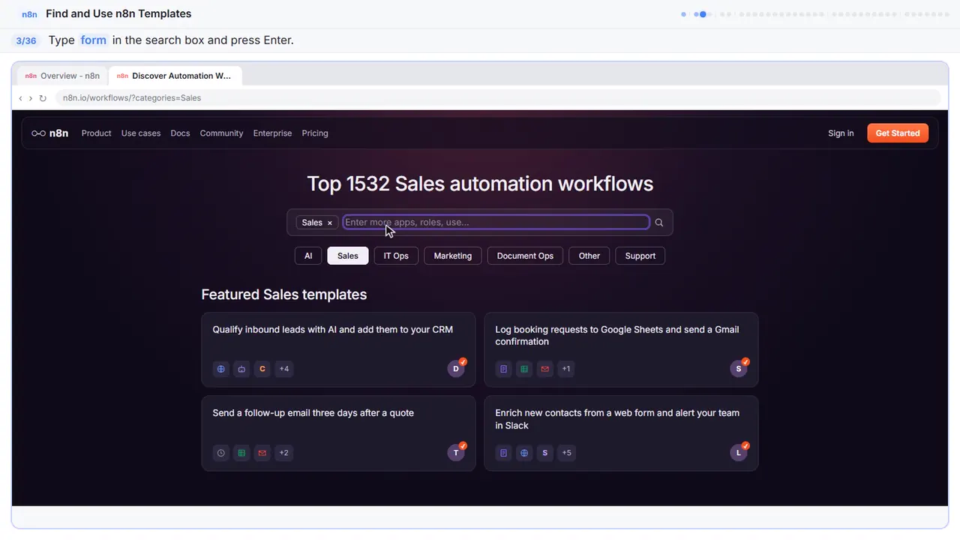This screenshot has width=960, height=540.
Task: Select the AI category filter
Action: 308,256
